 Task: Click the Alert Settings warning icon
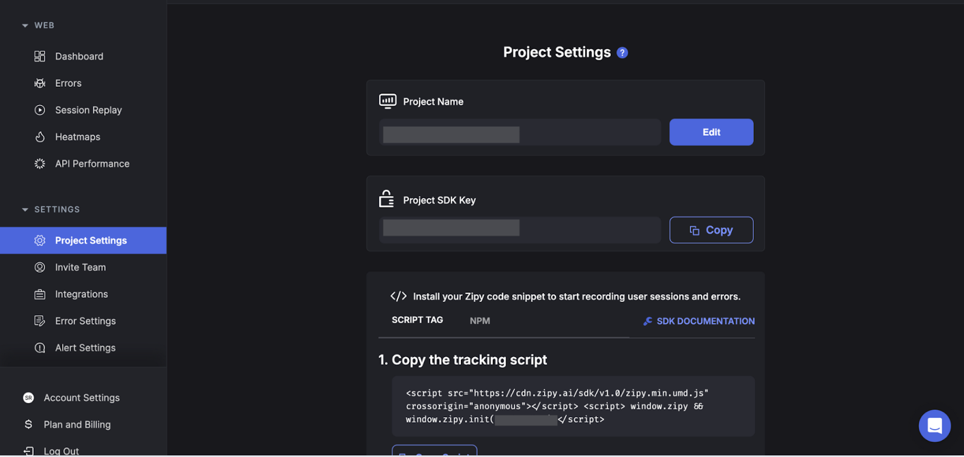40,348
